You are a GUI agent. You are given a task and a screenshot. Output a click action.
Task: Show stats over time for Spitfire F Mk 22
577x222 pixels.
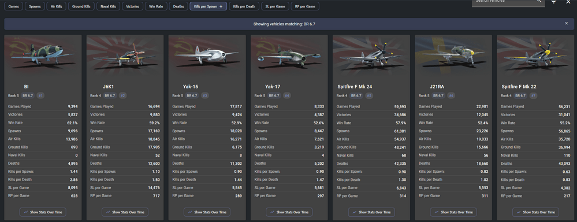pos(535,212)
